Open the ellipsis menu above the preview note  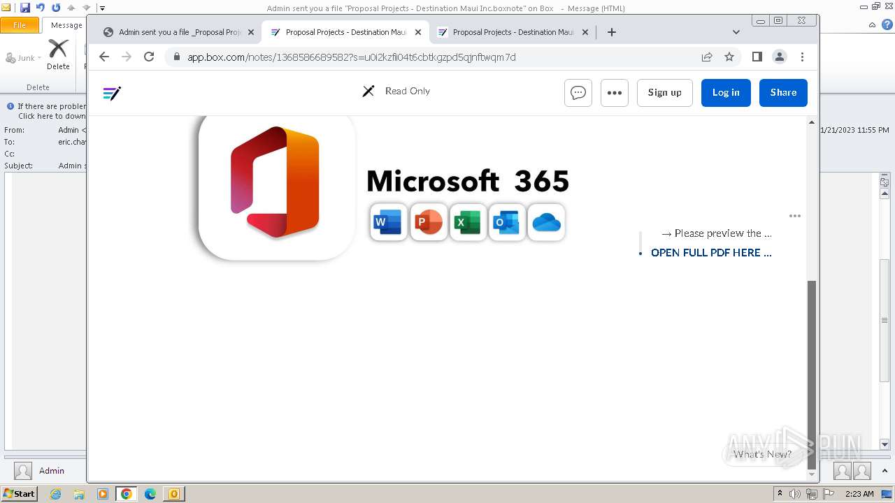[x=795, y=216]
